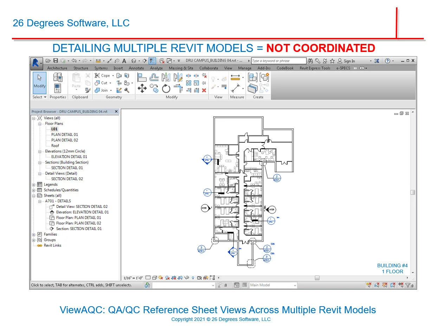Click Sign In link in title bar
The height and width of the screenshot is (335, 447).
(349, 61)
